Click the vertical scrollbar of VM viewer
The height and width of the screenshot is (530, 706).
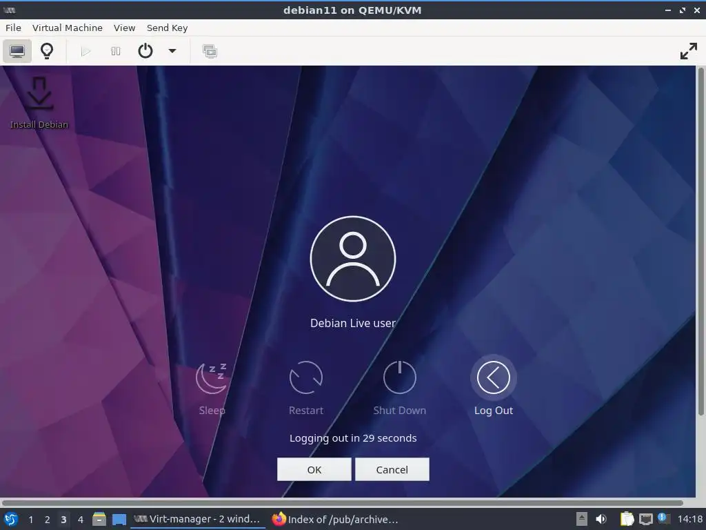[x=700, y=241]
